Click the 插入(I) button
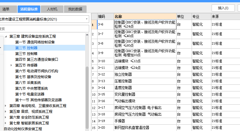This screenshot has width=240, height=131. point(223,8)
